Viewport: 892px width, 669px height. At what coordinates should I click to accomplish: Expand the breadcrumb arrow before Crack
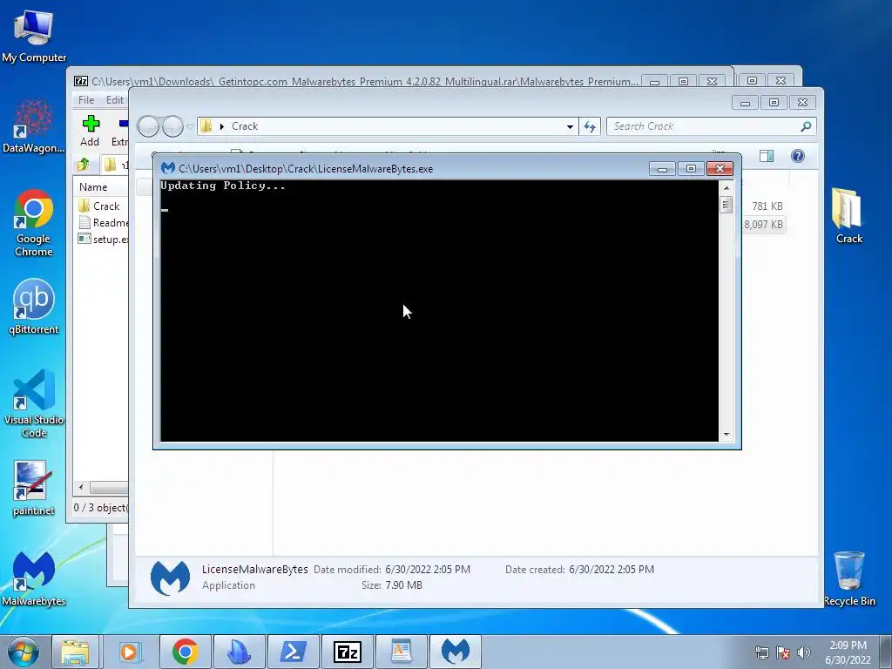pos(222,126)
